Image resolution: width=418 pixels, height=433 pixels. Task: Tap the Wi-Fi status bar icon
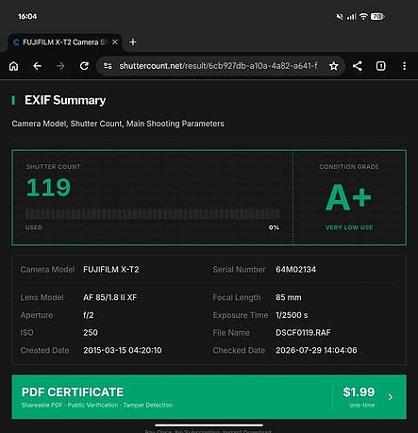pyautogui.click(x=363, y=16)
